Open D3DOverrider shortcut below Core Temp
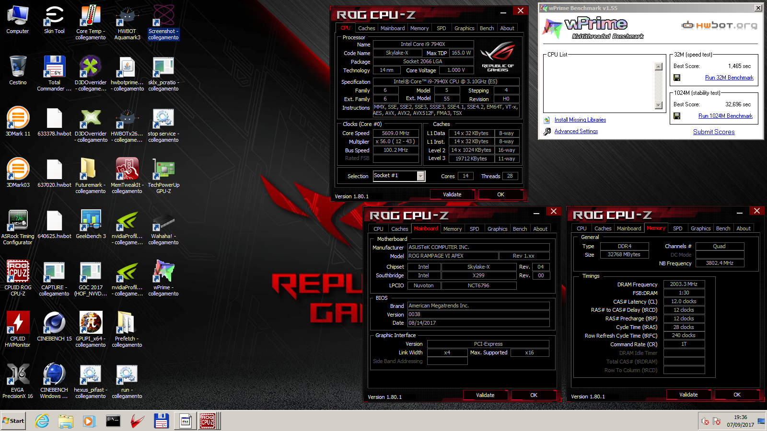767x431 pixels. click(91, 73)
